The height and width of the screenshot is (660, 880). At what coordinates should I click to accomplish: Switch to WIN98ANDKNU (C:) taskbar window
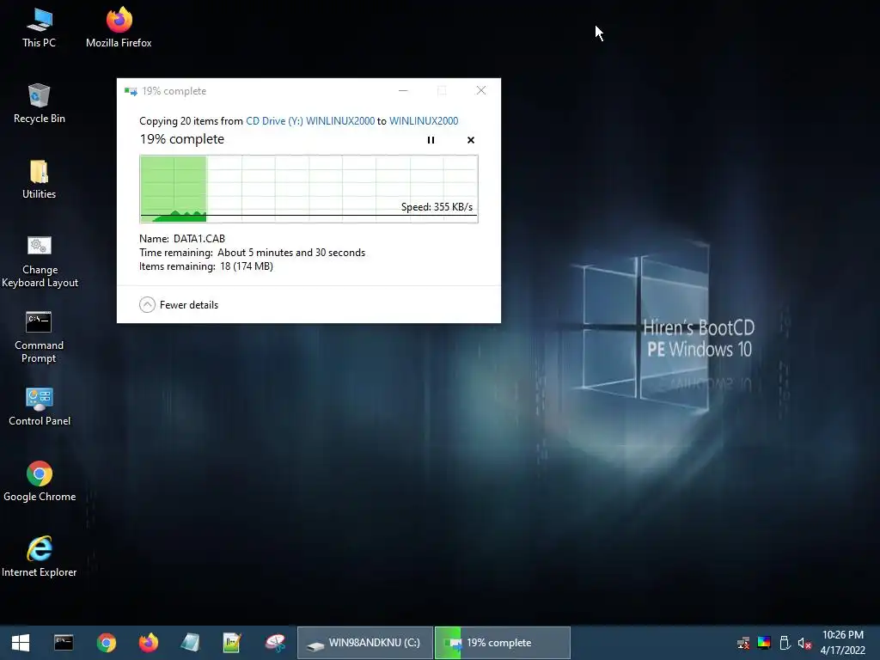point(364,643)
